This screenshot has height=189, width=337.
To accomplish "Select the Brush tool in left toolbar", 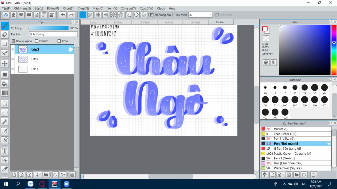I will 5,26.
